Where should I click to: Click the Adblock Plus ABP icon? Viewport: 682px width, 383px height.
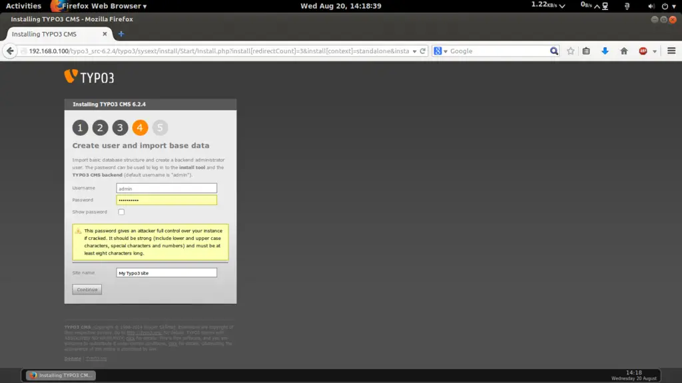pos(643,51)
